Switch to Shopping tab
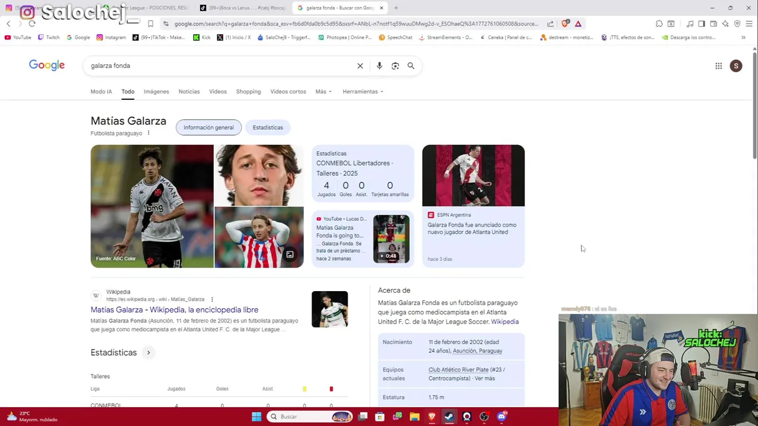This screenshot has width=758, height=426. point(248,92)
